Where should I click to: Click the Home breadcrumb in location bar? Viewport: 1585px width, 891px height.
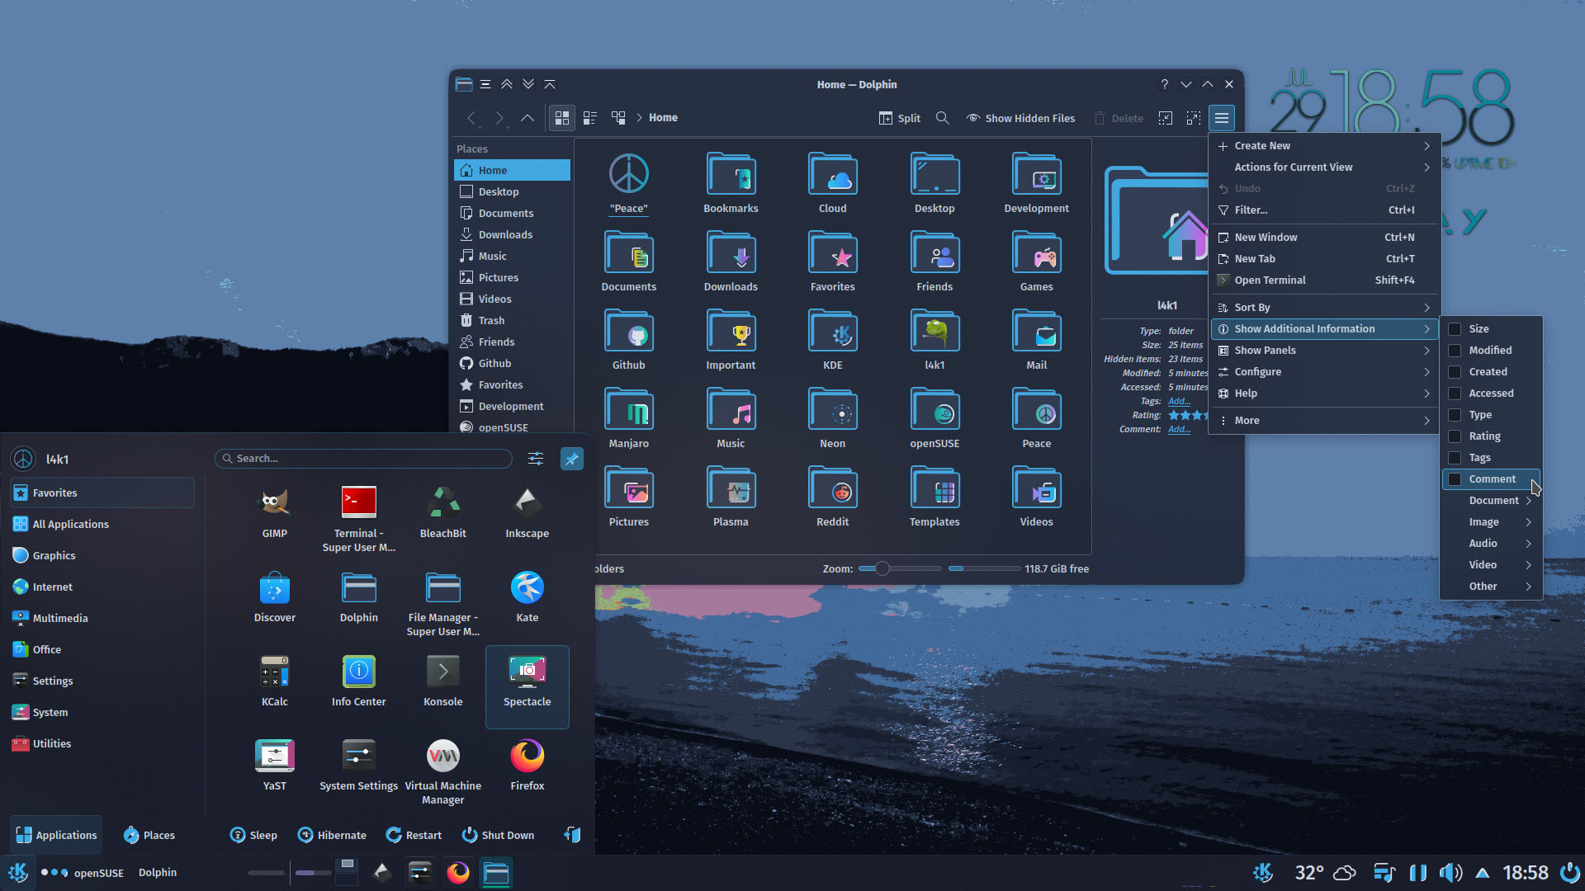[663, 118]
